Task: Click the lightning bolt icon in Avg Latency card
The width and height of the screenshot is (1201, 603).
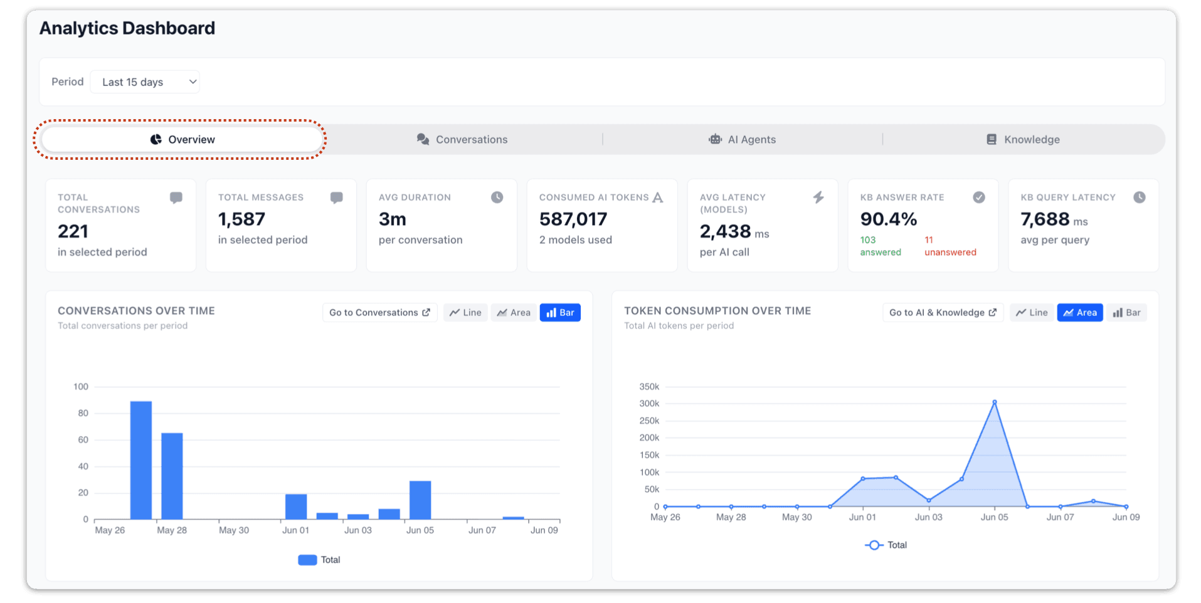Action: pos(818,197)
